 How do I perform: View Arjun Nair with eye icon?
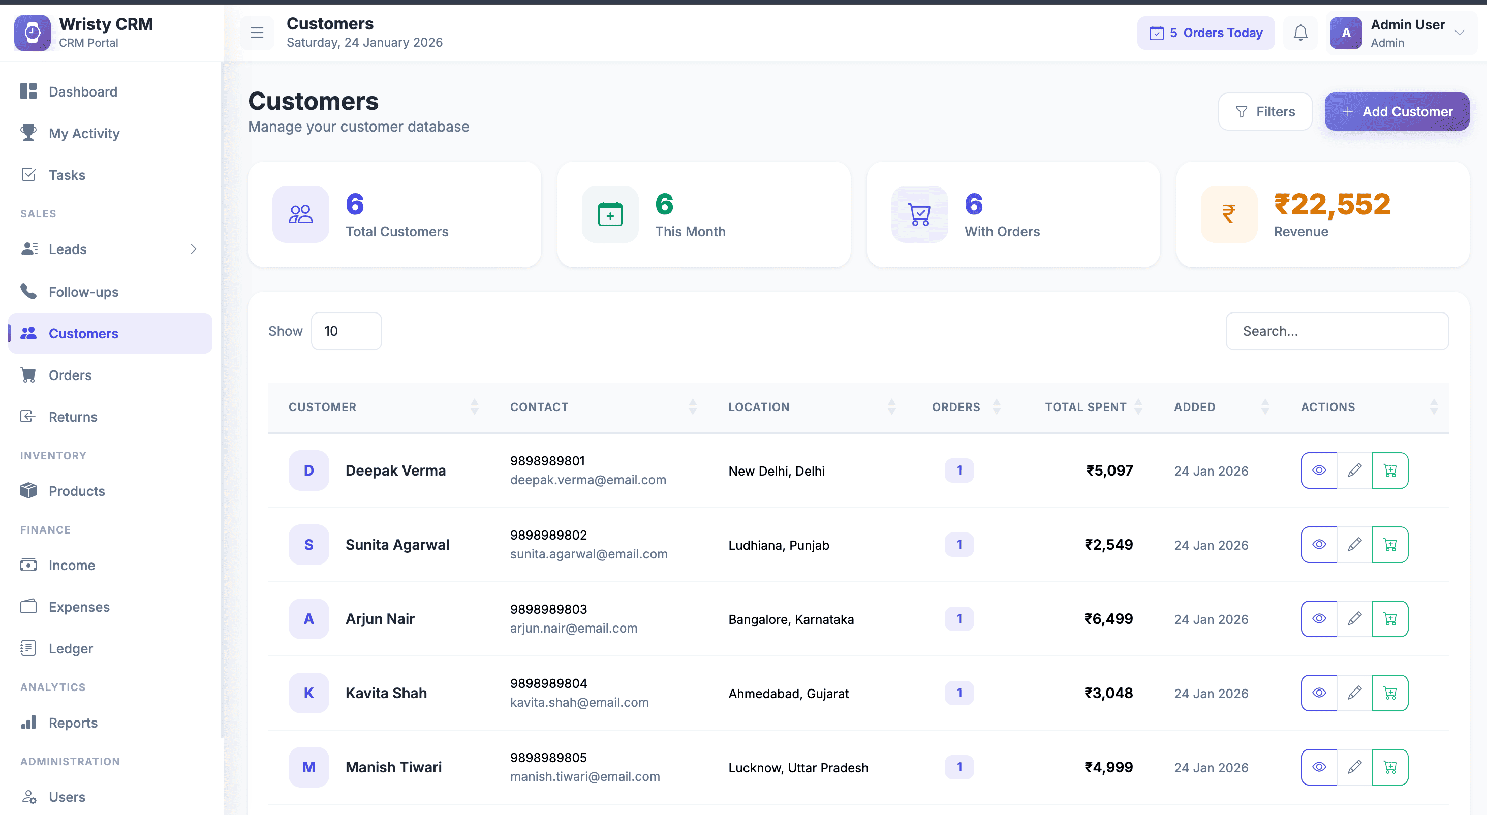tap(1319, 619)
